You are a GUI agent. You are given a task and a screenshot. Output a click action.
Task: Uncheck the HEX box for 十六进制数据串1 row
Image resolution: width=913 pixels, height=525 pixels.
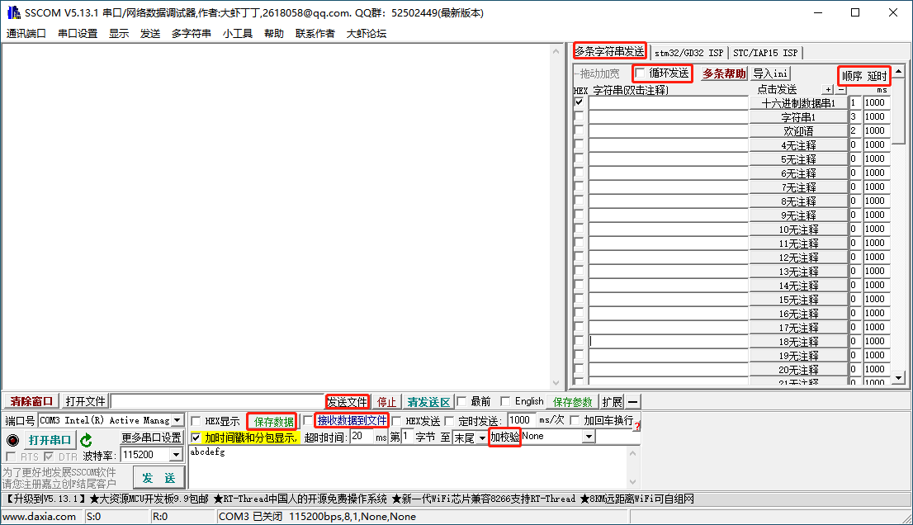[x=579, y=102]
